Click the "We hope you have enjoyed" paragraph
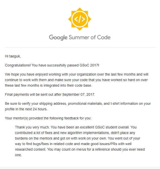The image size is (160, 169). [76, 80]
